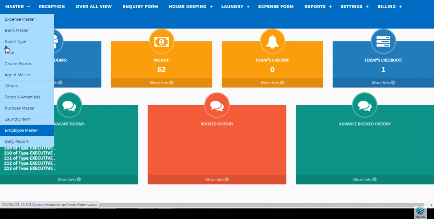Select Others menu entry
Image resolution: width=434 pixels, height=219 pixels.
click(27, 86)
